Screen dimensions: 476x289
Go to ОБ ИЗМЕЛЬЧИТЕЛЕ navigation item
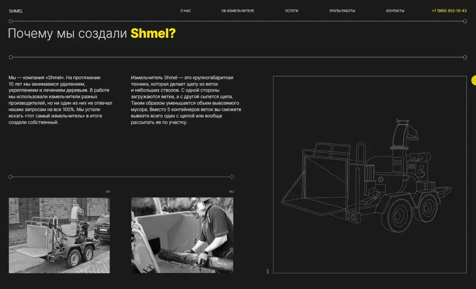(238, 11)
